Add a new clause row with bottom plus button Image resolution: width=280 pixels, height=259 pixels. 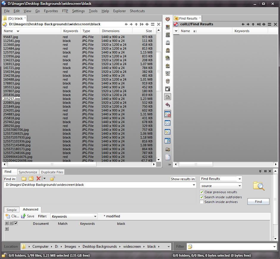7,229
